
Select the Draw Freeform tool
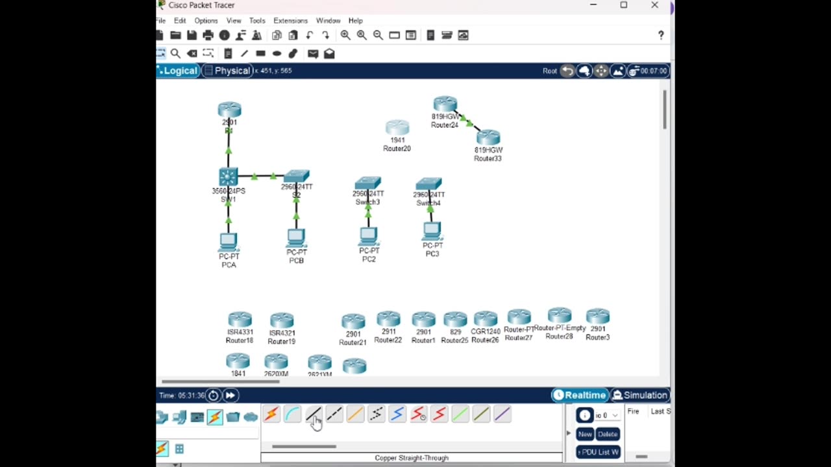(x=293, y=53)
